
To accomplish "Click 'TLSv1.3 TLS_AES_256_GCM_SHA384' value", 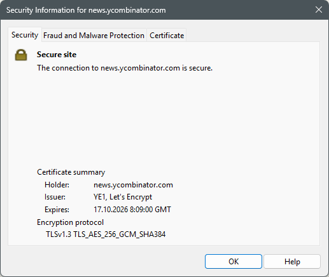I will 106,234.
